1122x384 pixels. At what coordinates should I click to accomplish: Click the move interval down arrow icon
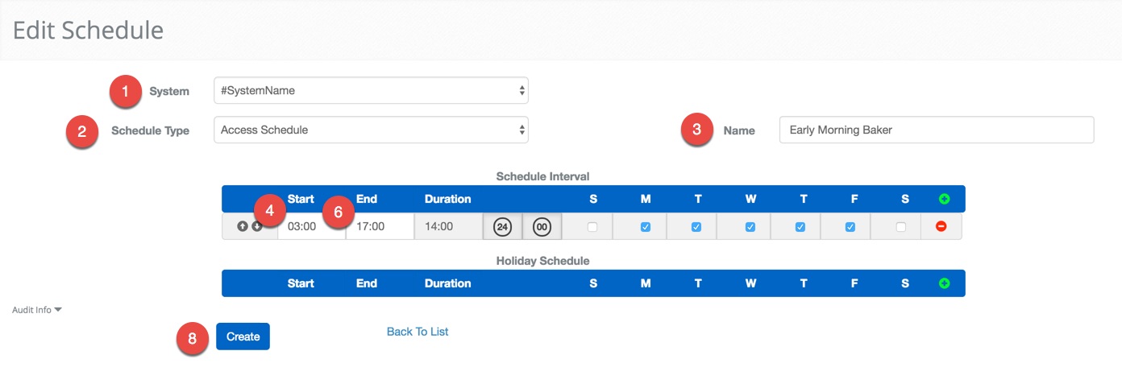[x=256, y=226]
